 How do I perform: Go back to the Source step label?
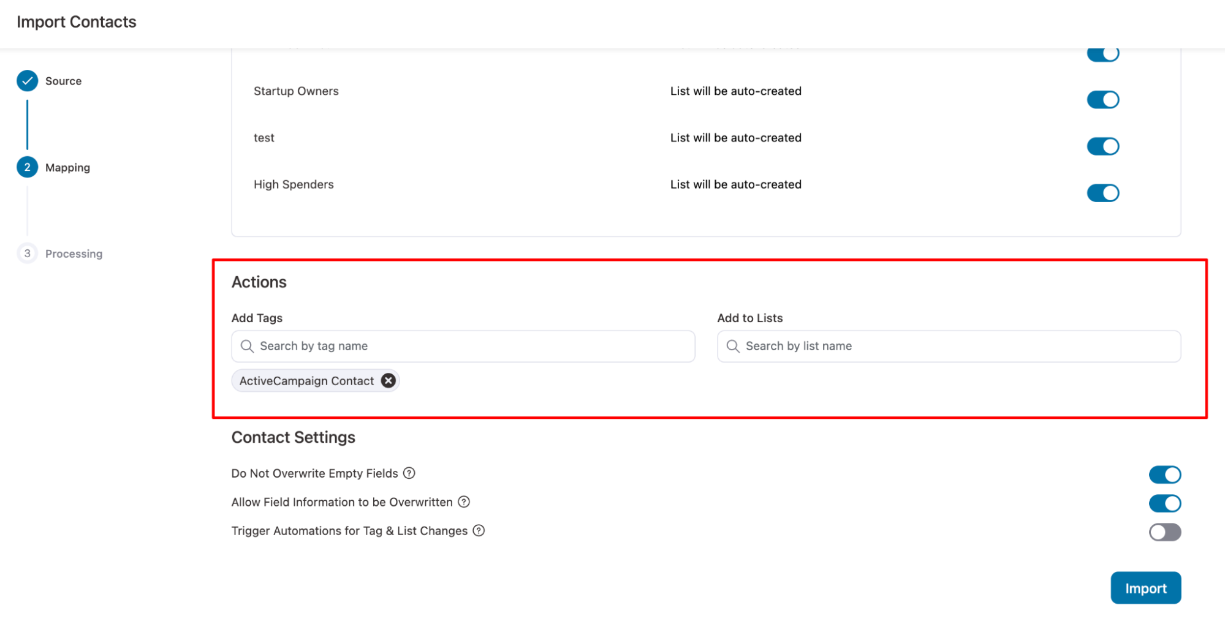(x=63, y=81)
